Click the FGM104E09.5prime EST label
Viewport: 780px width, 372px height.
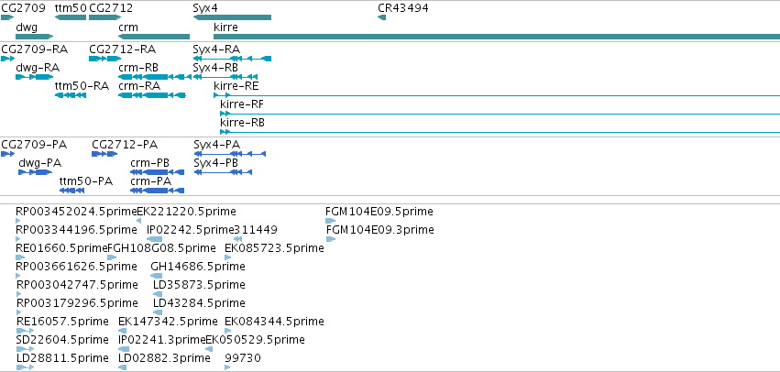coord(379,212)
